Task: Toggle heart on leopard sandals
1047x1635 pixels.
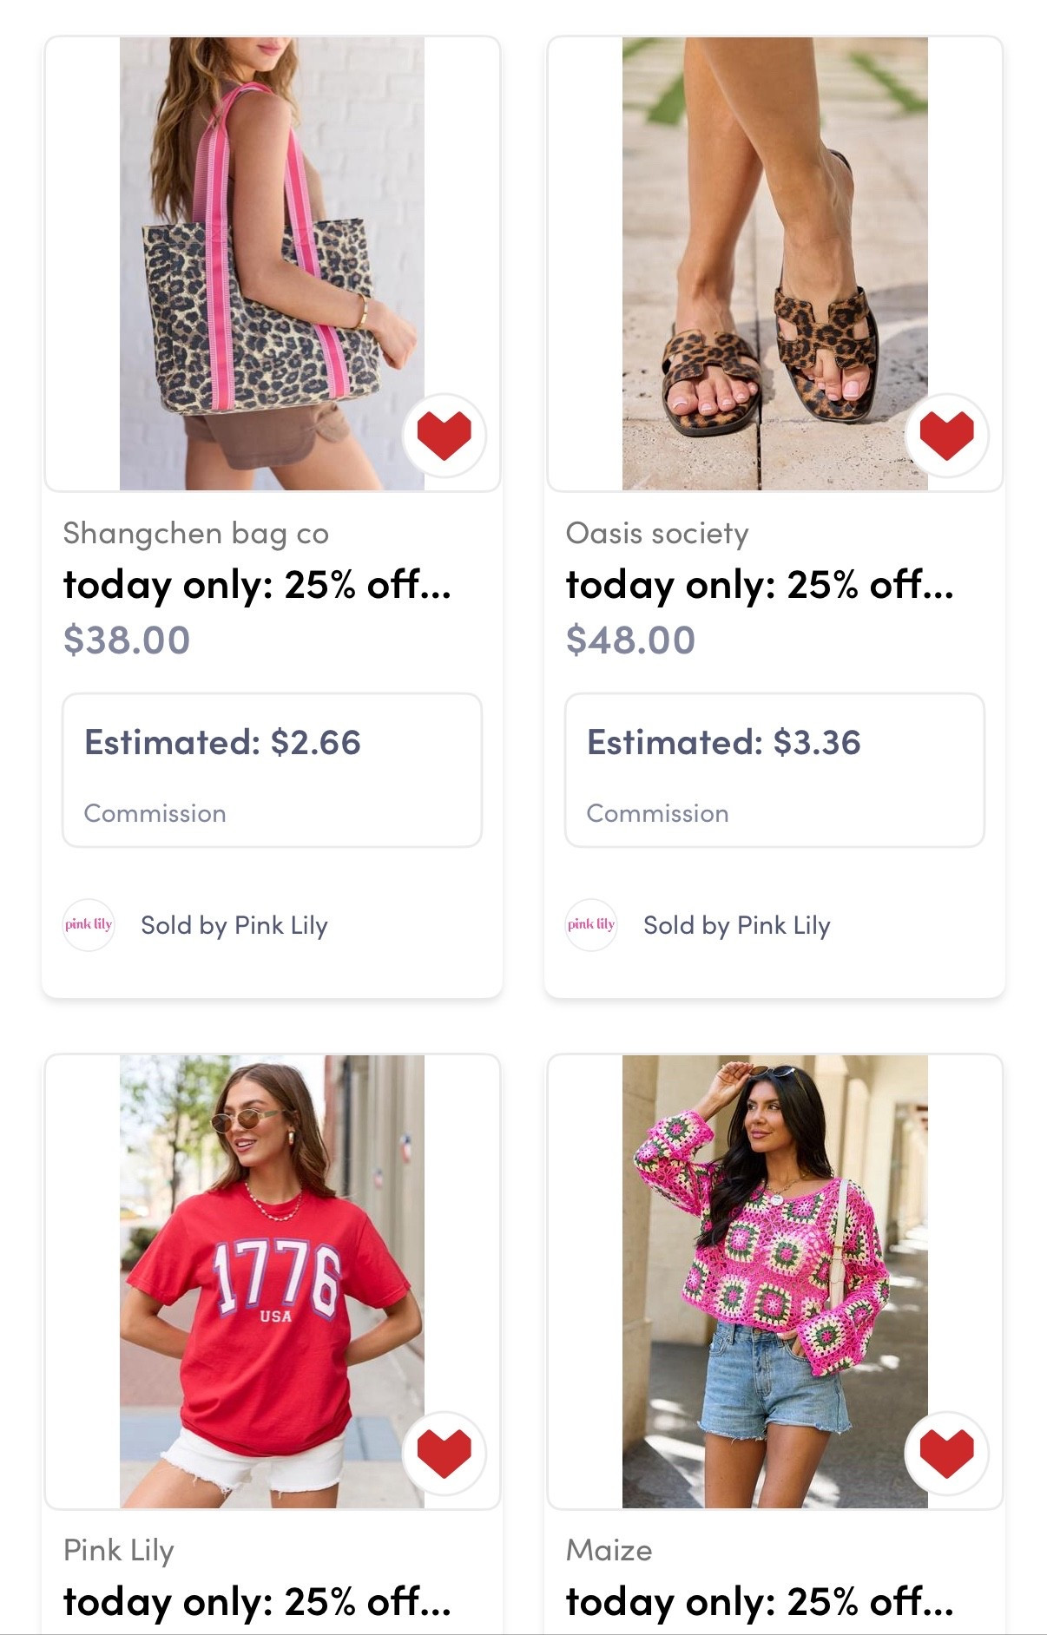Action: (x=946, y=435)
